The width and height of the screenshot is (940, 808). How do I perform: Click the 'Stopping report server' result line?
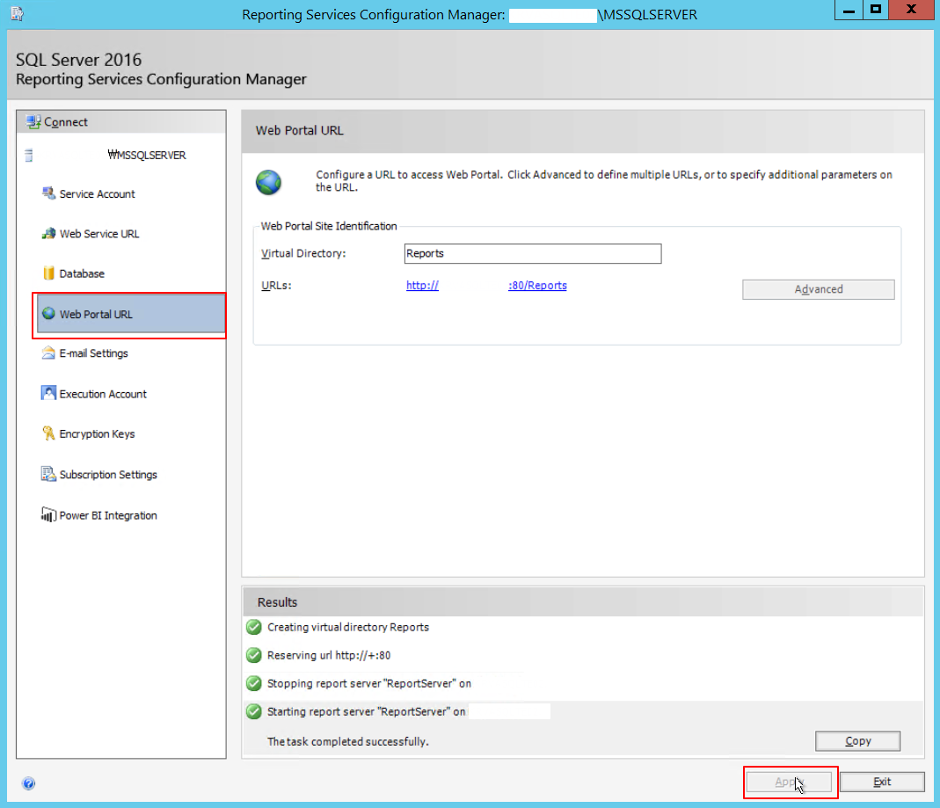click(368, 683)
